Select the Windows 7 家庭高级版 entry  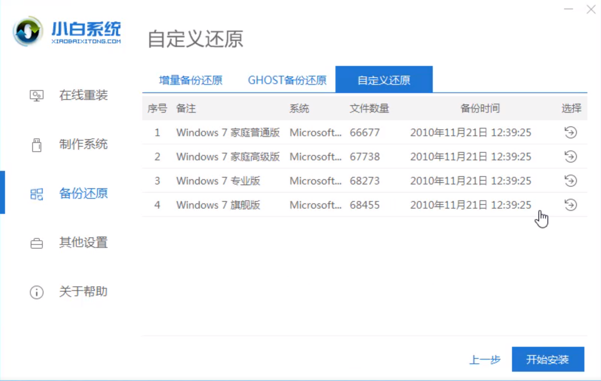[228, 157]
